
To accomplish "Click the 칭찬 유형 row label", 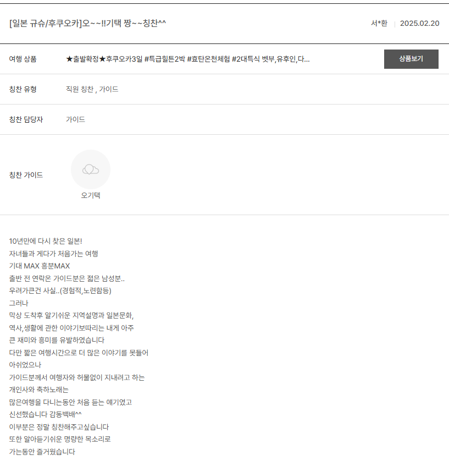I will (23, 89).
